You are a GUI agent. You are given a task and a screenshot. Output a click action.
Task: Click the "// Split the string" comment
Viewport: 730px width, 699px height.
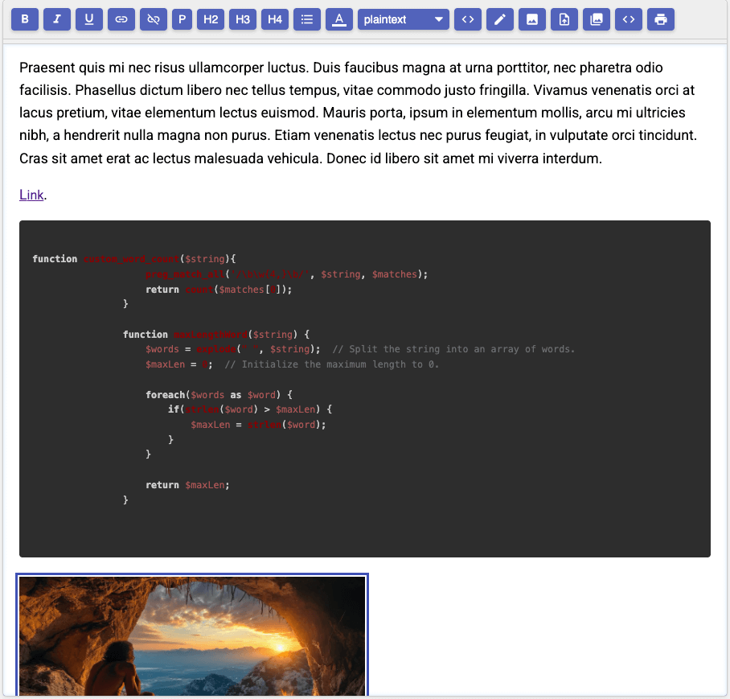pyautogui.click(x=453, y=349)
